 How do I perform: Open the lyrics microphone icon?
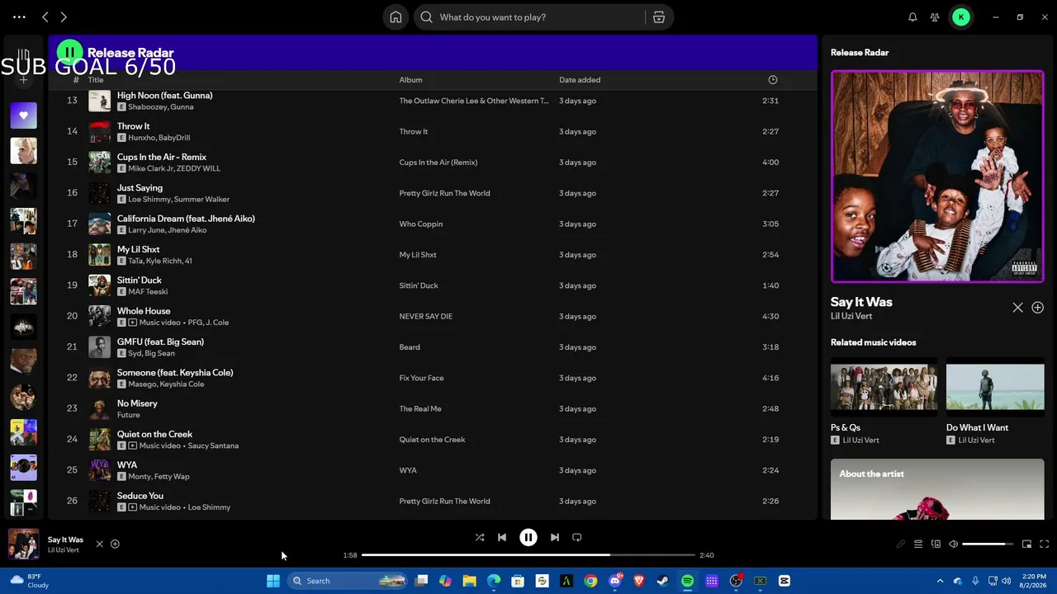[x=901, y=544]
